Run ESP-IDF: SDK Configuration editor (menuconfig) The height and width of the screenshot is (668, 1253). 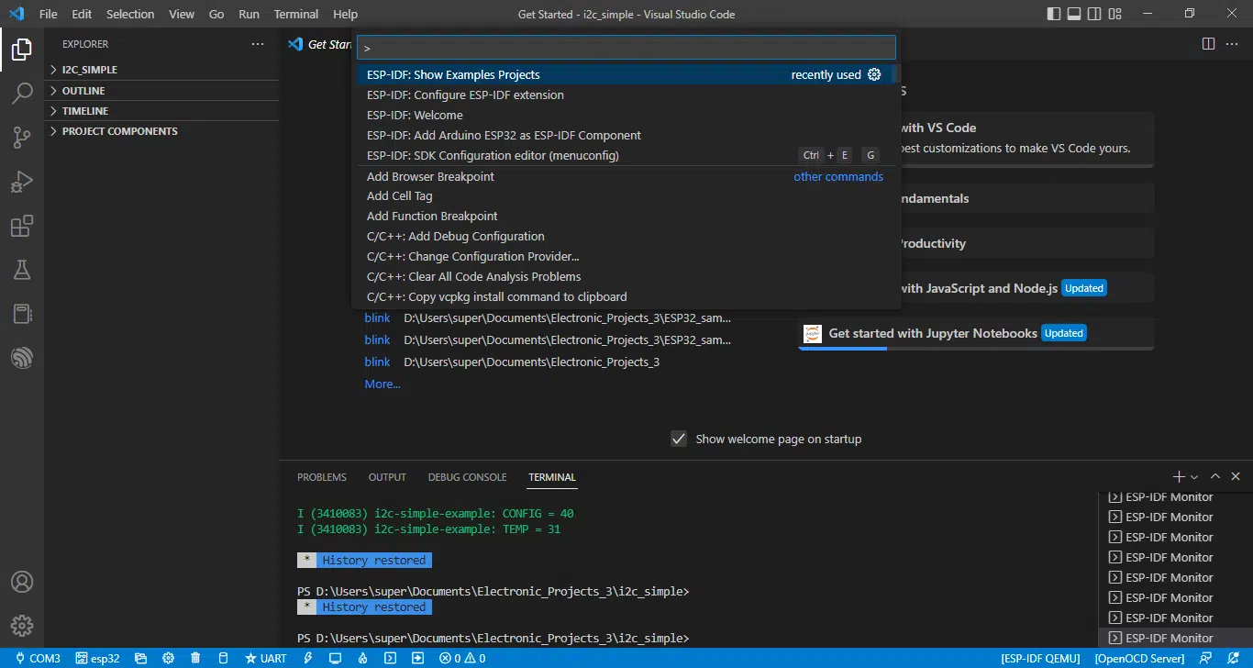point(623,155)
